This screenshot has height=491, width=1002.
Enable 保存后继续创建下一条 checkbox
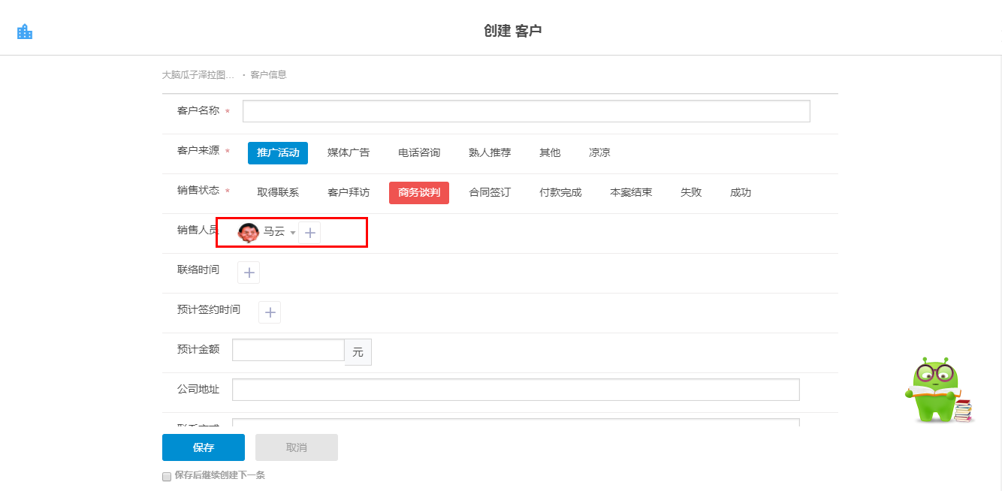tap(167, 477)
